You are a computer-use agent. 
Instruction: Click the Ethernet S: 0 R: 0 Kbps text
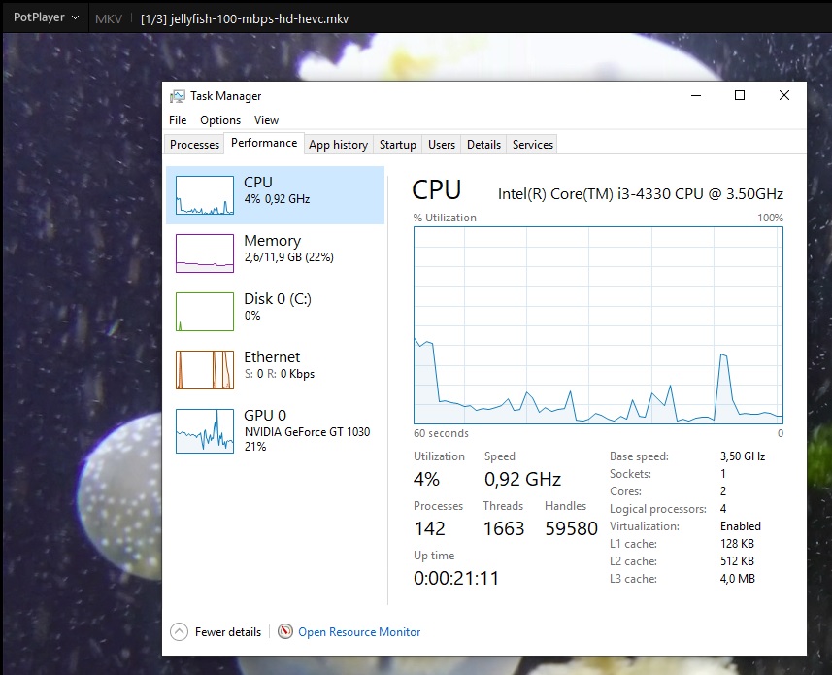point(279,374)
